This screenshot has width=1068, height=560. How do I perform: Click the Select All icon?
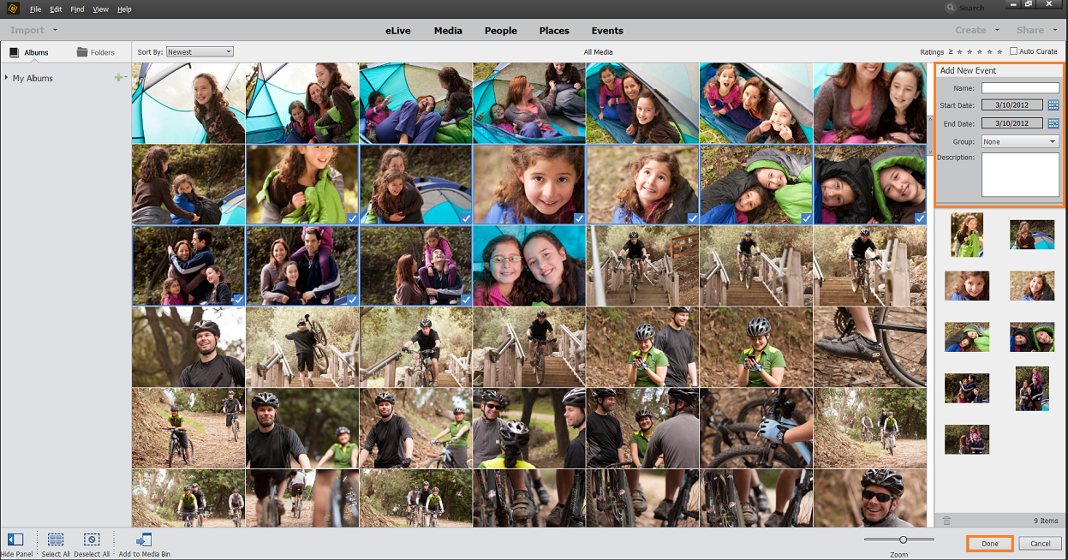click(x=56, y=539)
